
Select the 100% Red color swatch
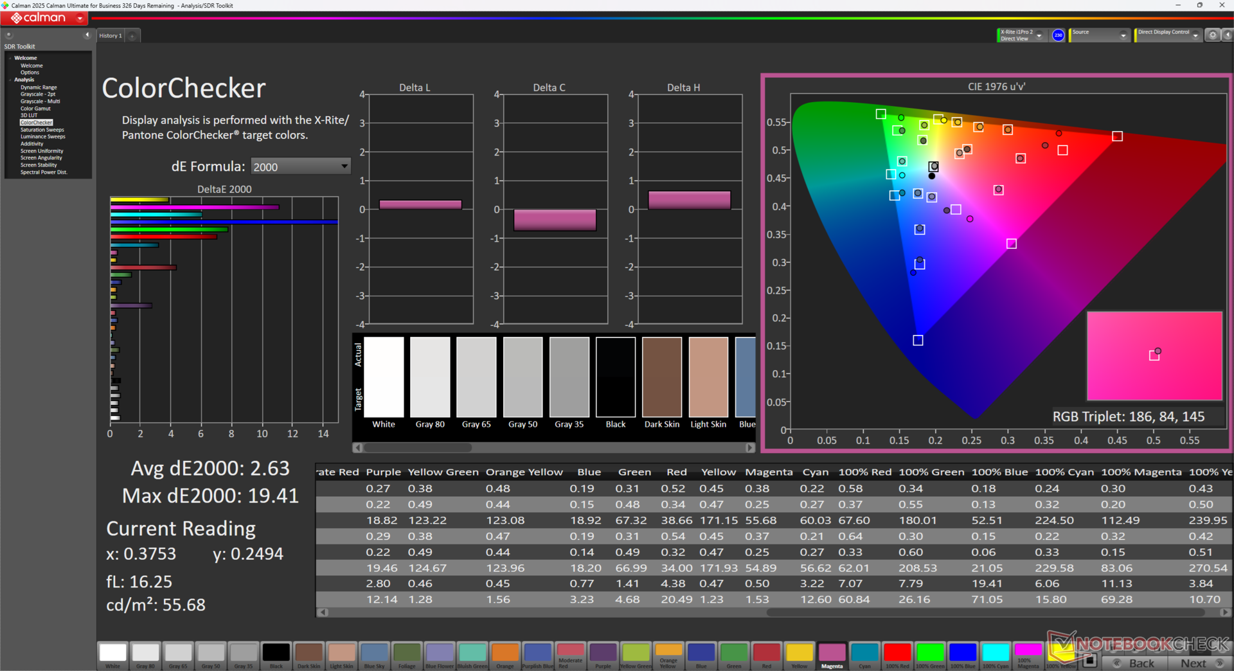[x=897, y=653]
